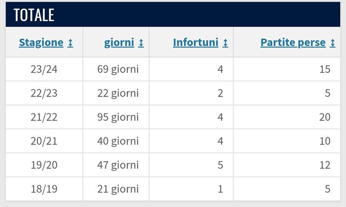Click the 5 infortuni value for 19/20
This screenshot has width=346, height=207.
[x=221, y=165]
